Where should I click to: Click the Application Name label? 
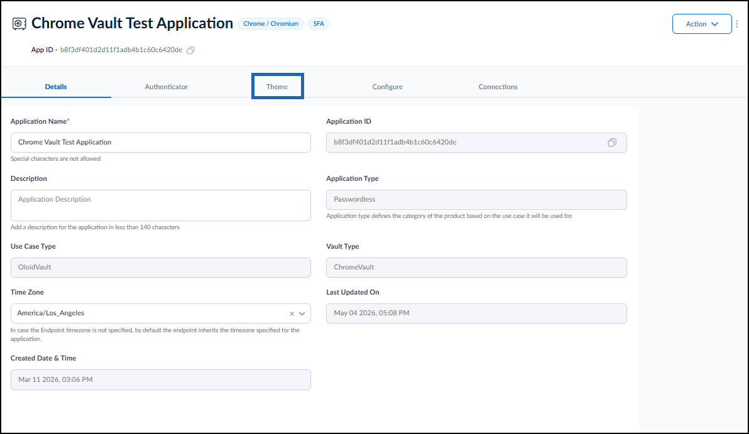[40, 121]
